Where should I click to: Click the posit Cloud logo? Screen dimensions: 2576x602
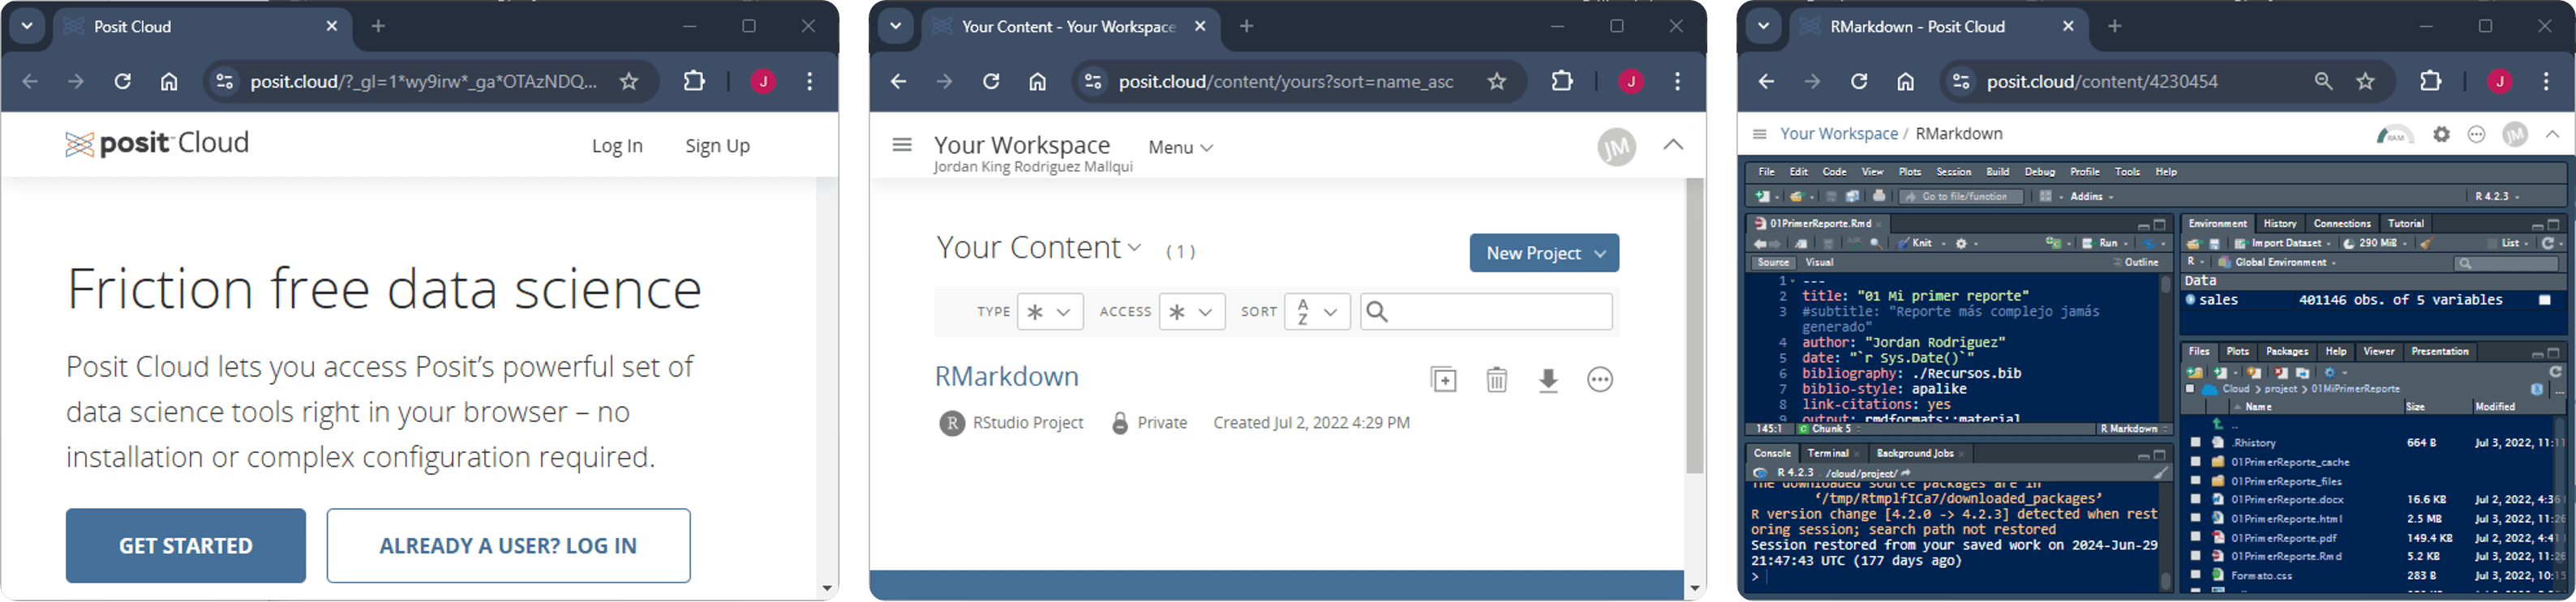coord(157,143)
